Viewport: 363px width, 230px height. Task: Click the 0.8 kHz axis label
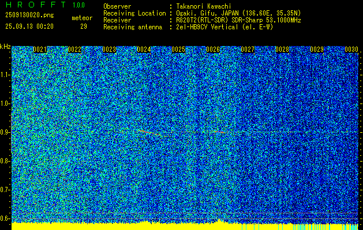pyautogui.click(x=4, y=161)
